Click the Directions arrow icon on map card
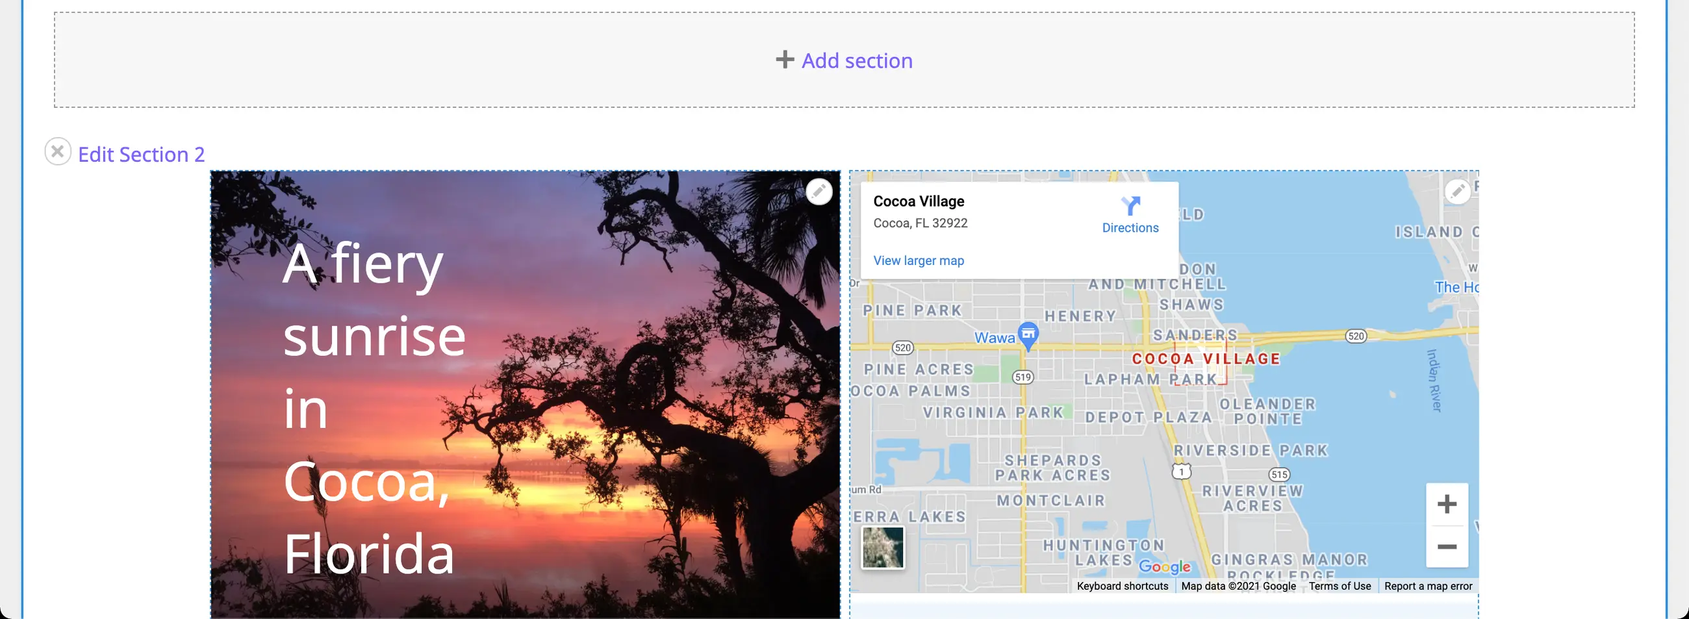The width and height of the screenshot is (1689, 619). click(1130, 206)
